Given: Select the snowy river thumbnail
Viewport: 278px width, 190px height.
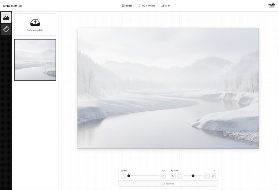Looking at the screenshot, I should (35, 60).
